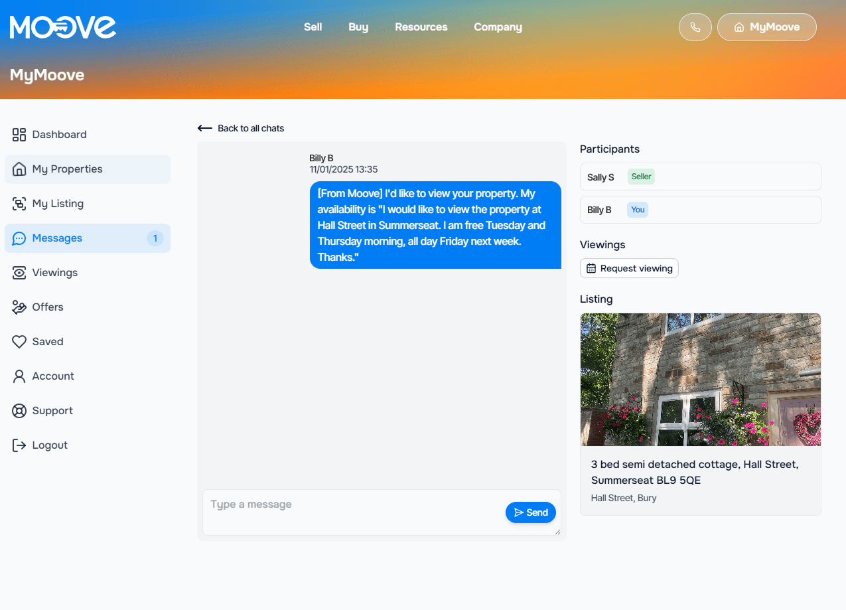The width and height of the screenshot is (846, 610).
Task: Click the Request viewing button
Action: click(x=629, y=268)
